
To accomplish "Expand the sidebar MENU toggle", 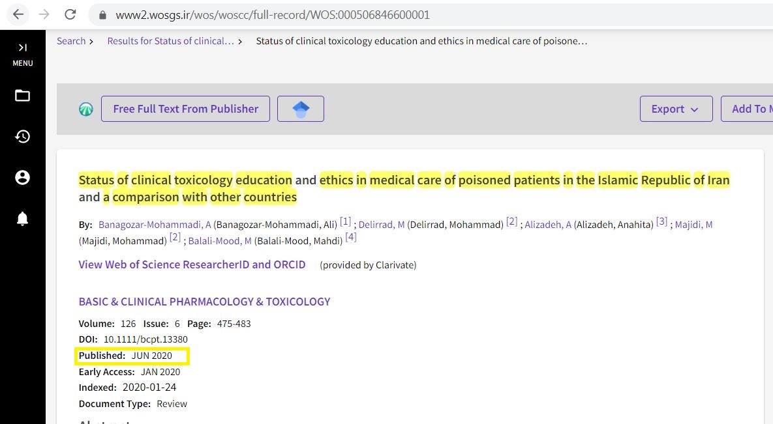I will pyautogui.click(x=23, y=53).
